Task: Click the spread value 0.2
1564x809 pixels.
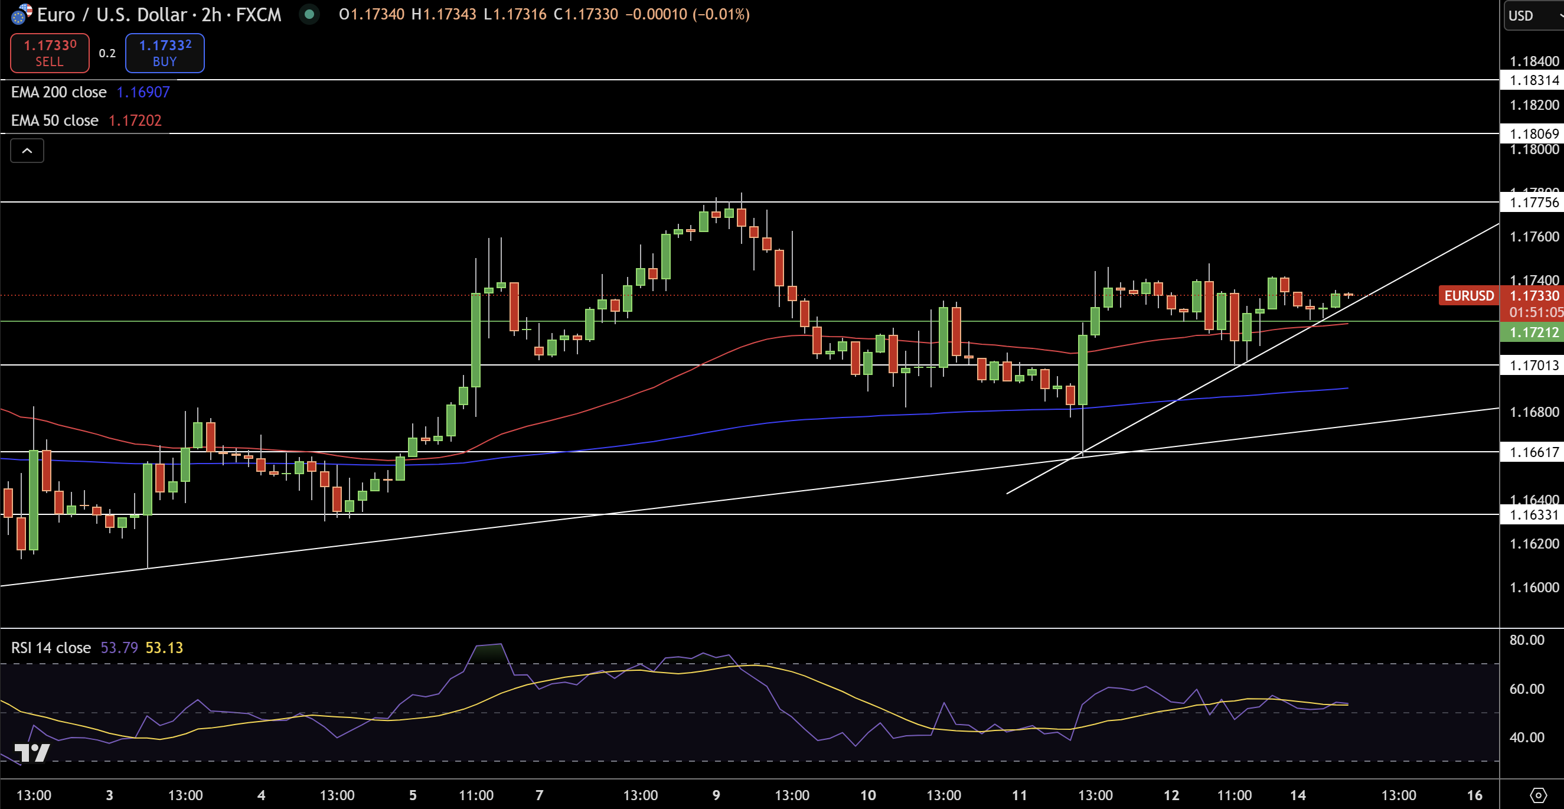Action: coord(107,54)
